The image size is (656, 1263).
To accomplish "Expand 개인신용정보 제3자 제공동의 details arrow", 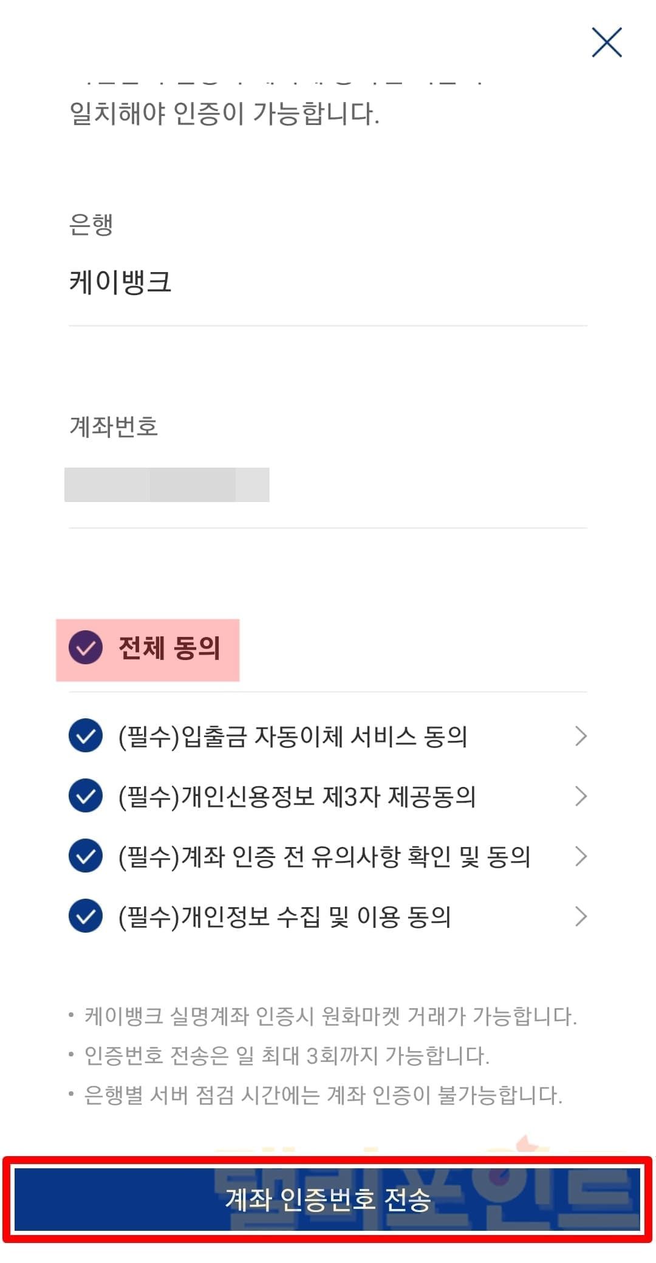I will tap(581, 796).
